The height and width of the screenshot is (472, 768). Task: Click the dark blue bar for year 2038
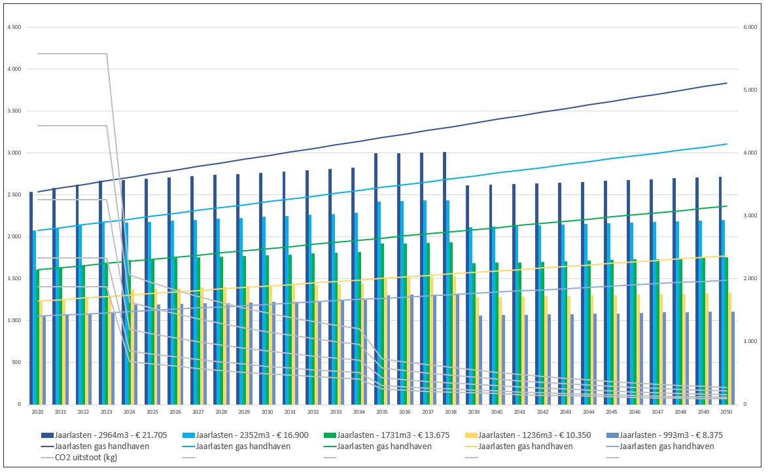point(444,278)
